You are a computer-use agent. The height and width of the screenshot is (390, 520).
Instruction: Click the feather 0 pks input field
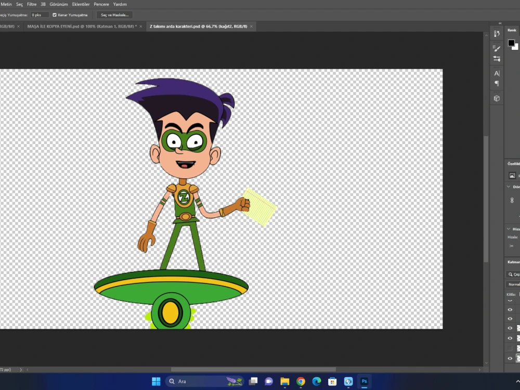[40, 15]
